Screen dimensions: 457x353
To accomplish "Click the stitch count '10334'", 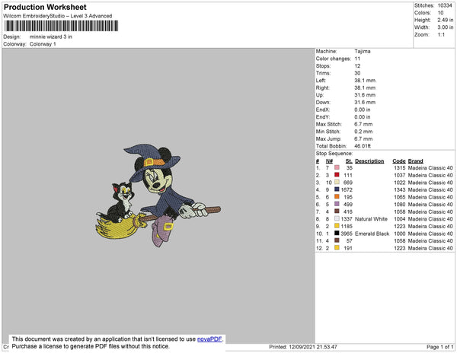I will (445, 5).
